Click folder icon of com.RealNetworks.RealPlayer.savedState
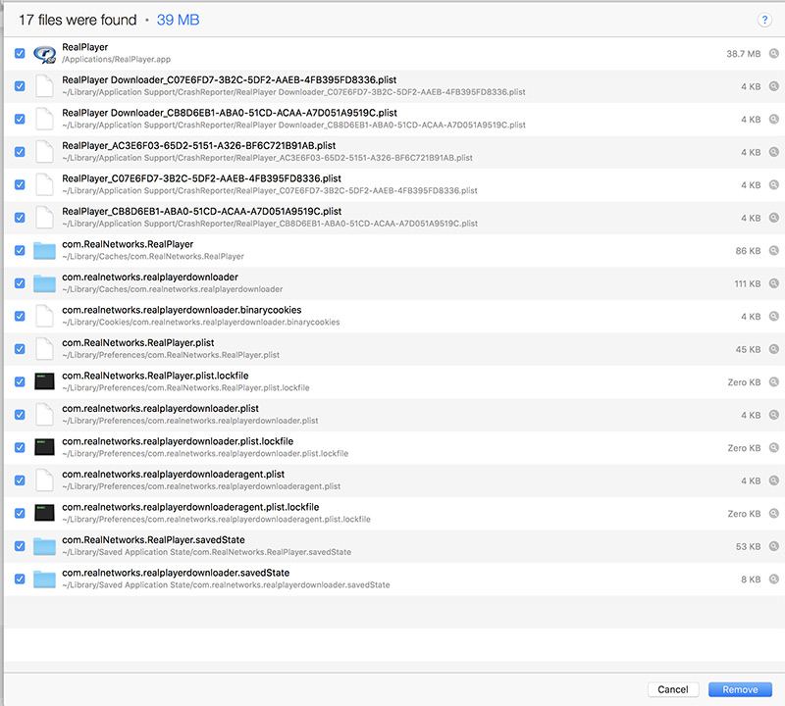785x706 pixels. coord(44,546)
